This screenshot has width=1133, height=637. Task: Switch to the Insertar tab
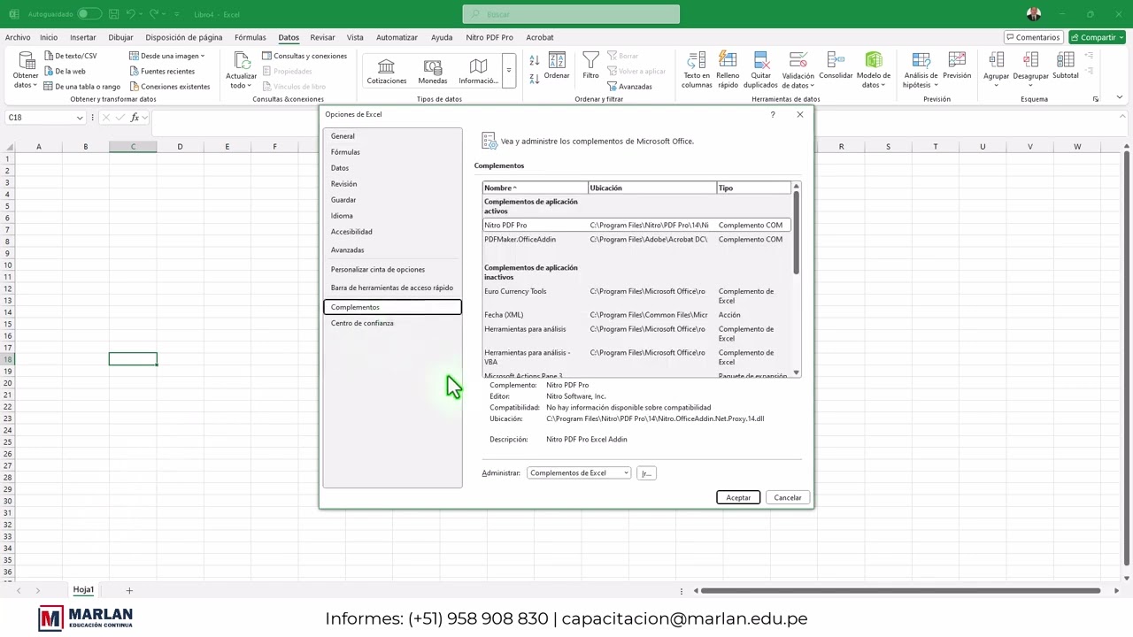click(83, 37)
